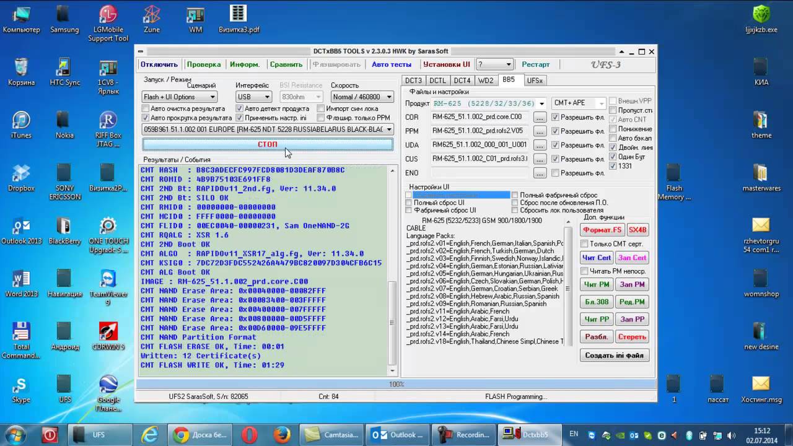793x446 pixels.
Task: Toggle Авто детект продукта checkbox
Action: [239, 108]
